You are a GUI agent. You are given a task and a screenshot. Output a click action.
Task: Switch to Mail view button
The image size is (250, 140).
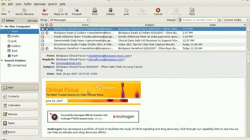click(x=20, y=87)
